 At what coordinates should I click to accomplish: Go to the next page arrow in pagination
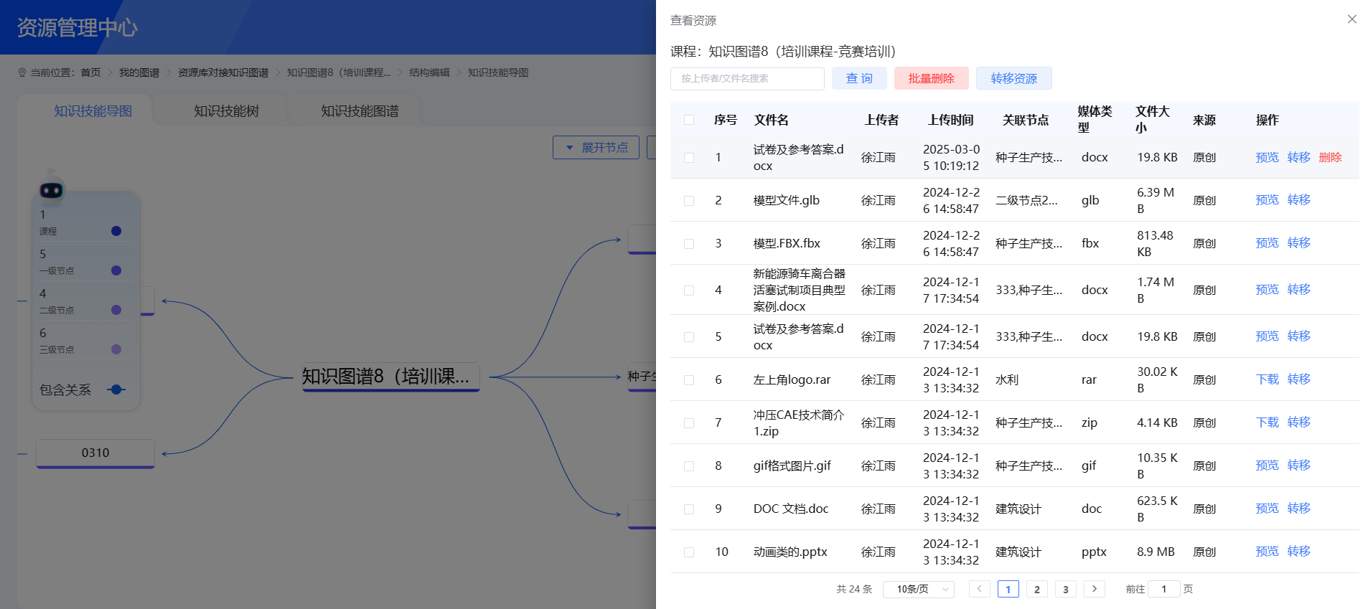click(1094, 589)
